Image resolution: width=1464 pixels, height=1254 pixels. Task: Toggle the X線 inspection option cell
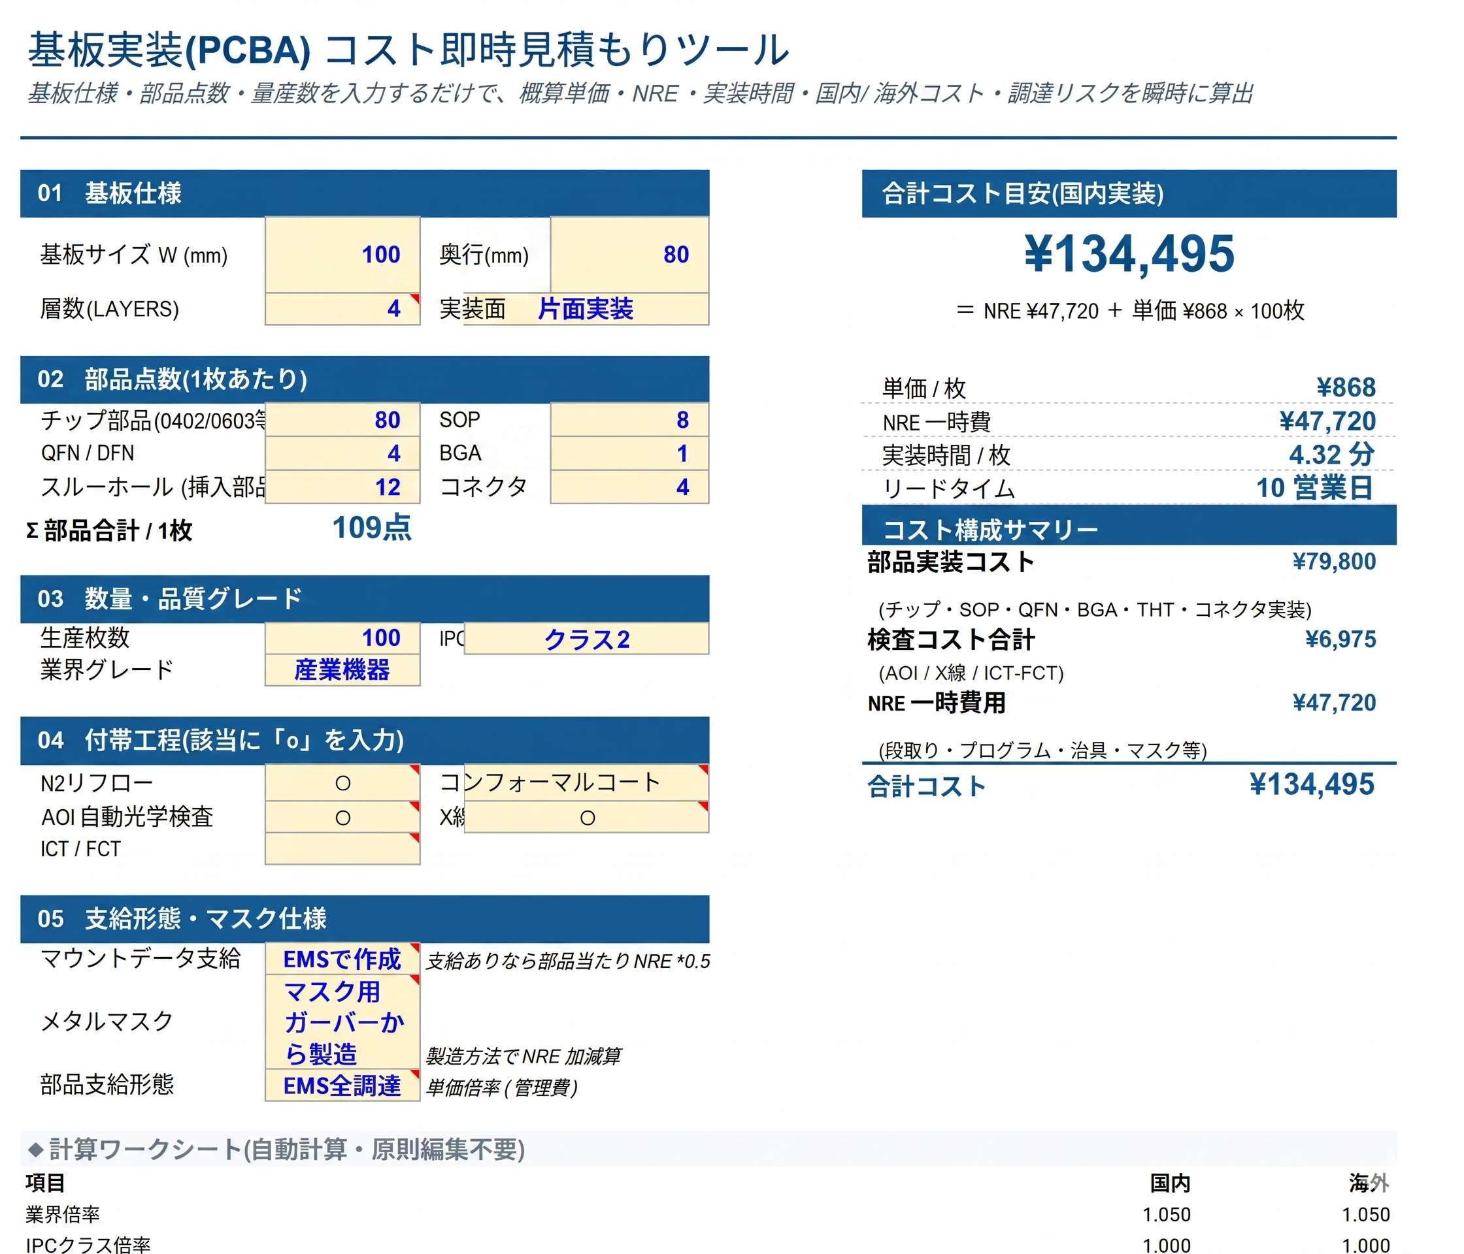click(x=586, y=818)
